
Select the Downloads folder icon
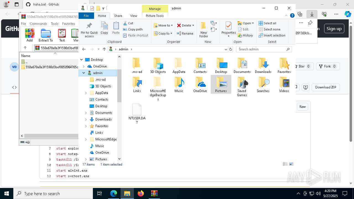pos(263,64)
